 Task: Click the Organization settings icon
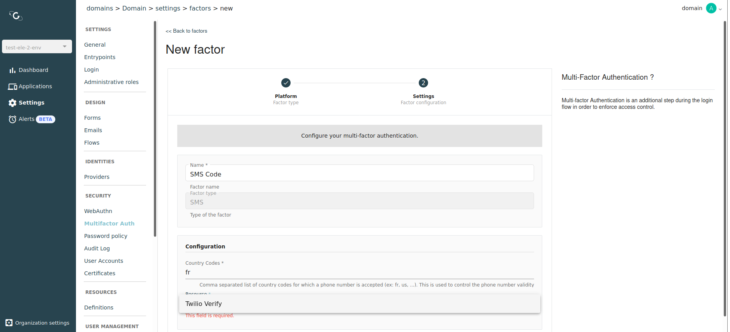pyautogui.click(x=9, y=323)
